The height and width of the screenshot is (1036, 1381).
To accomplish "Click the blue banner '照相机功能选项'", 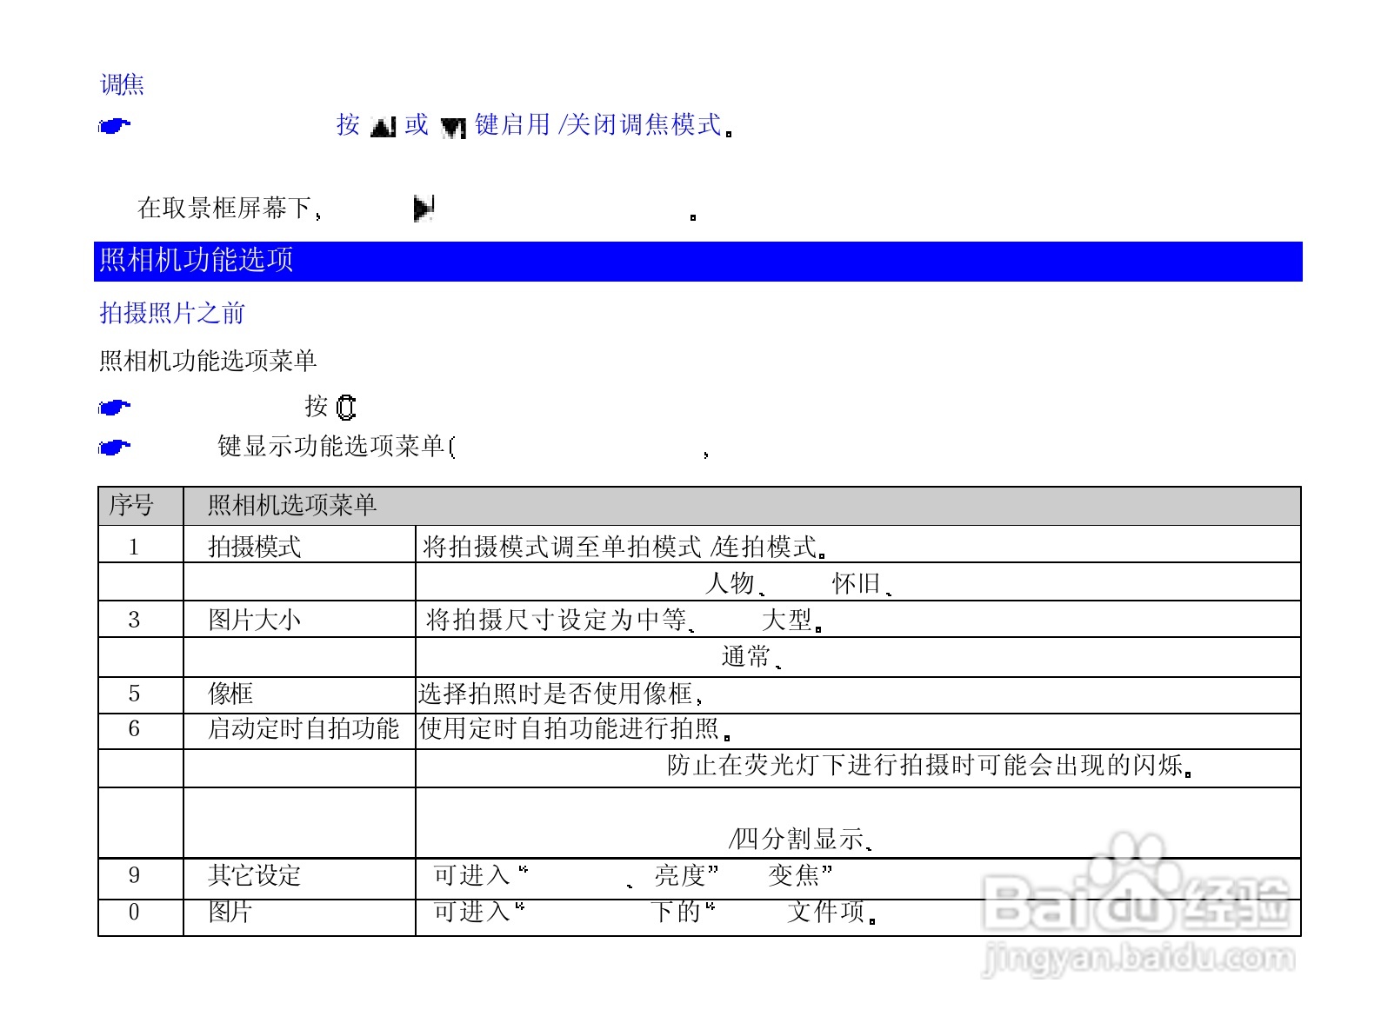I will (x=697, y=261).
